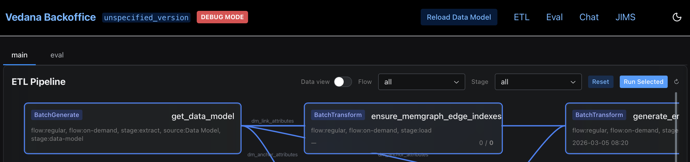This screenshot has height=162, width=690.
Task: Toggle the Data view switch
Action: click(343, 82)
